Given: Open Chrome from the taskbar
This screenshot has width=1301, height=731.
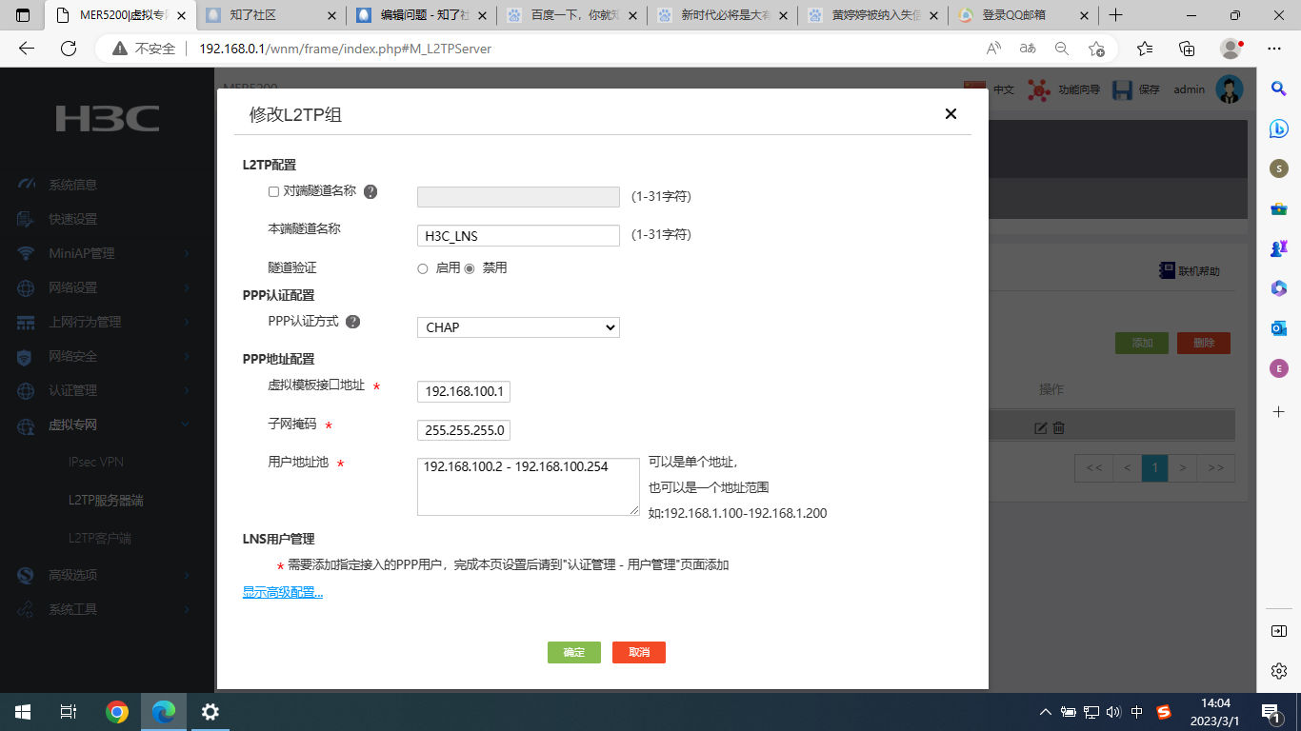Looking at the screenshot, I should [117, 711].
